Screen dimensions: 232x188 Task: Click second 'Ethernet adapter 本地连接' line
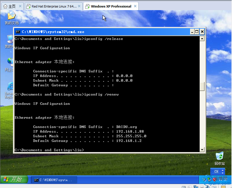coord(44,118)
